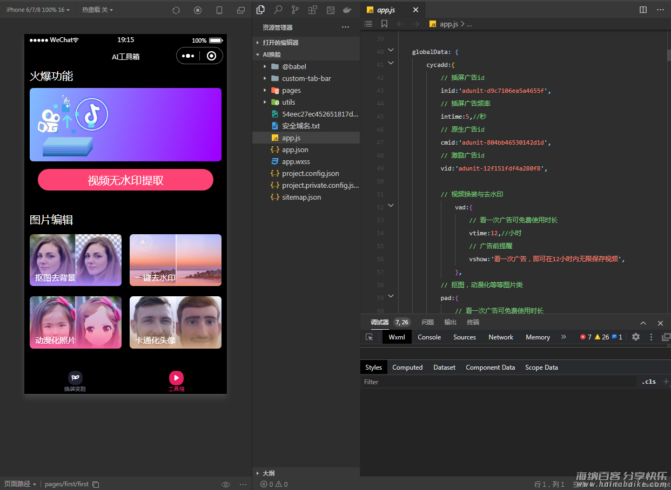Open the 一键去水印 thumbnail
The height and width of the screenshot is (490, 671).
point(176,260)
